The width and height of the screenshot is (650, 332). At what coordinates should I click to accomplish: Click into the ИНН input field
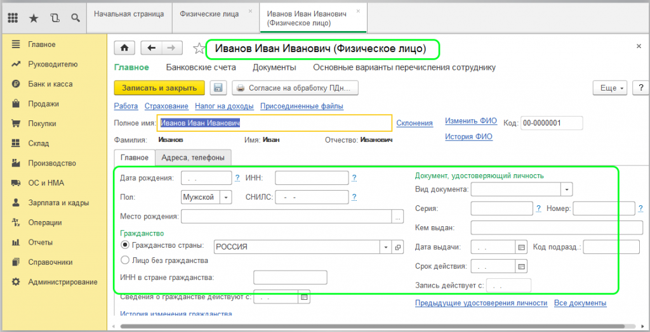[311, 178]
